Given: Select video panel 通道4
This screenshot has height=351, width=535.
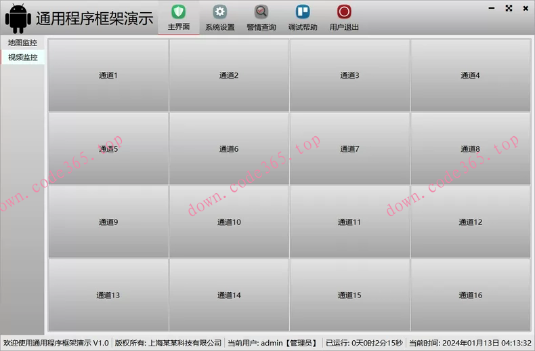Looking at the screenshot, I should [471, 75].
